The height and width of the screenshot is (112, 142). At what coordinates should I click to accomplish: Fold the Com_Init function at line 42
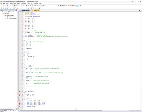(24, 67)
